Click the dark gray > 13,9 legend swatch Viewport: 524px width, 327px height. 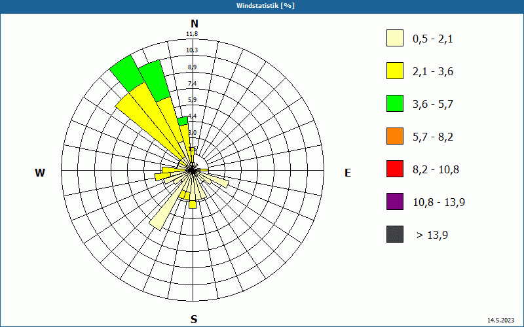click(x=395, y=234)
